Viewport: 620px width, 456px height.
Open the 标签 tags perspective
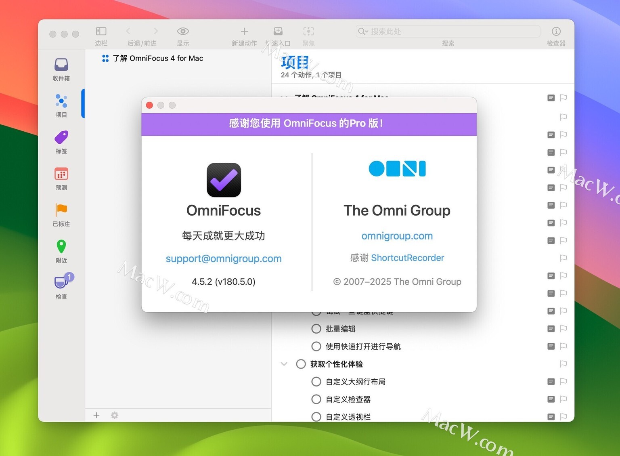click(x=61, y=142)
